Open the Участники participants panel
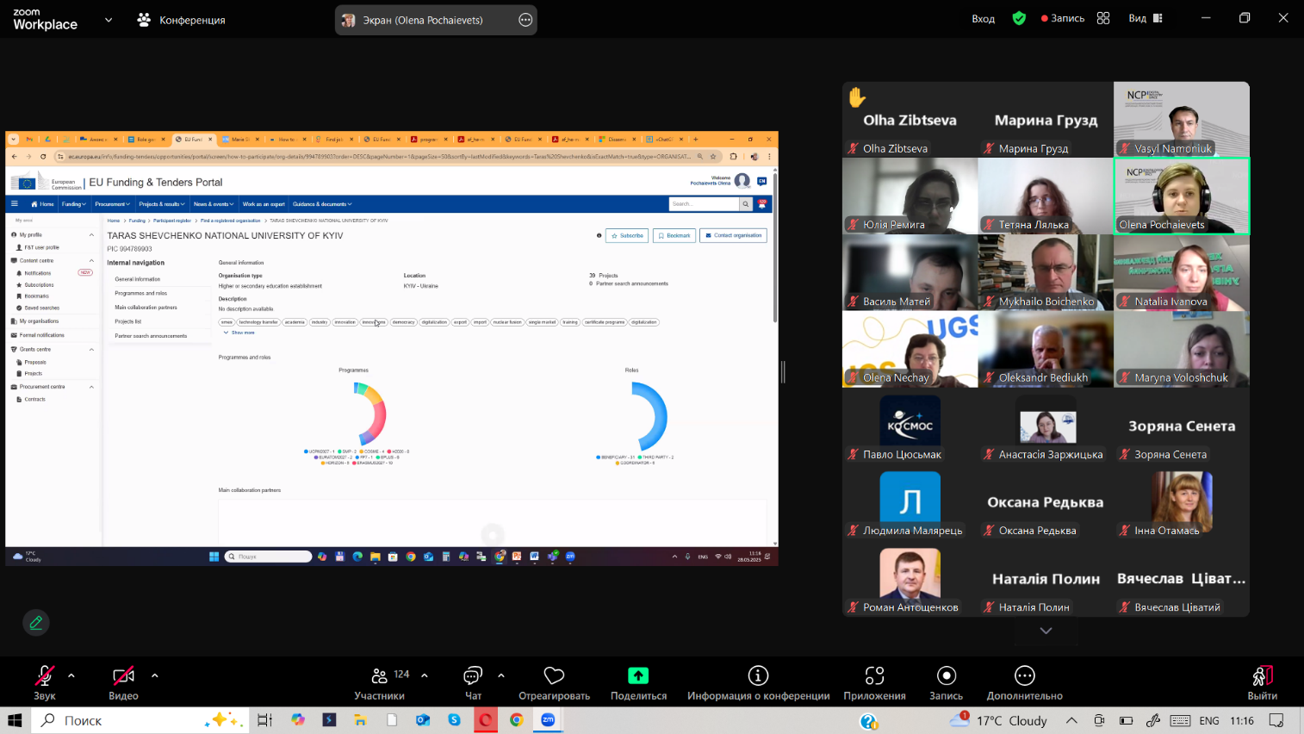This screenshot has height=734, width=1304. [379, 683]
